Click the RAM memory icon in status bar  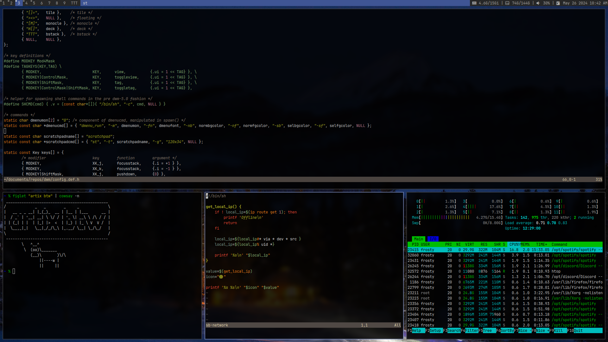(x=474, y=3)
